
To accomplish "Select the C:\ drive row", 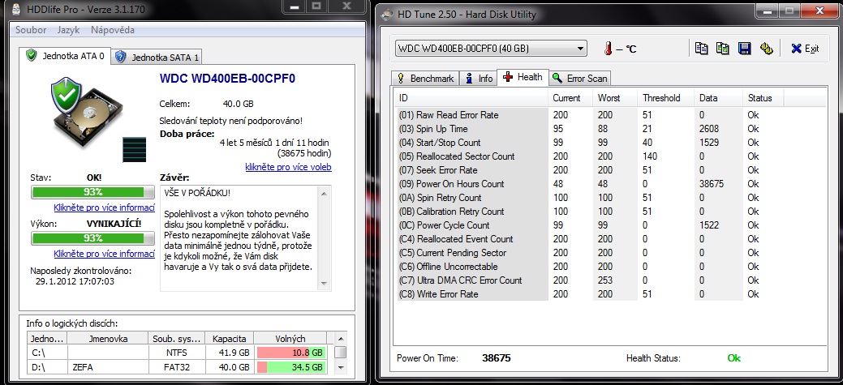I will coord(177,353).
